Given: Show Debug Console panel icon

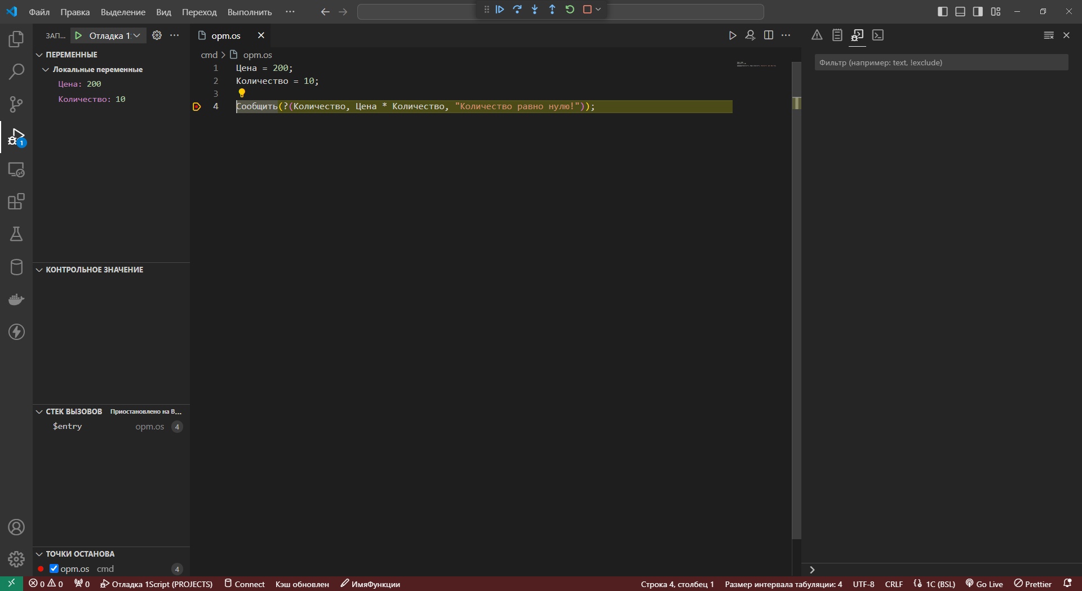Looking at the screenshot, I should pos(857,35).
